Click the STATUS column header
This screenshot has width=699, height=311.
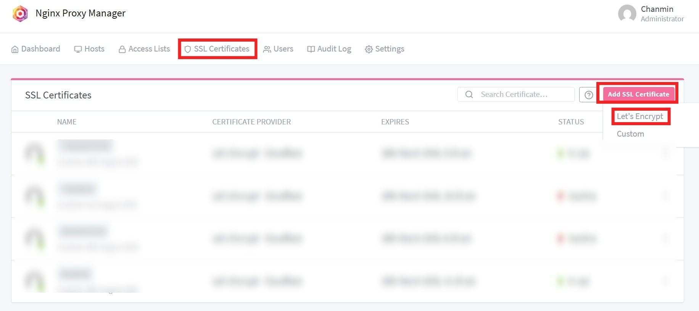pos(571,122)
